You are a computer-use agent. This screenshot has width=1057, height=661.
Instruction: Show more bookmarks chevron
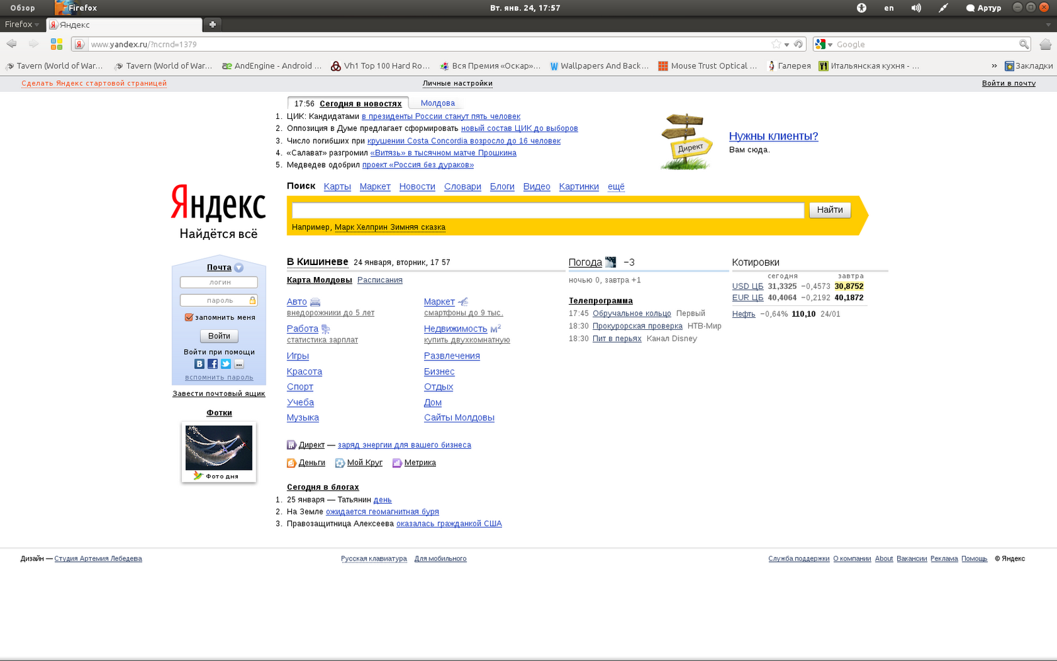(x=994, y=65)
